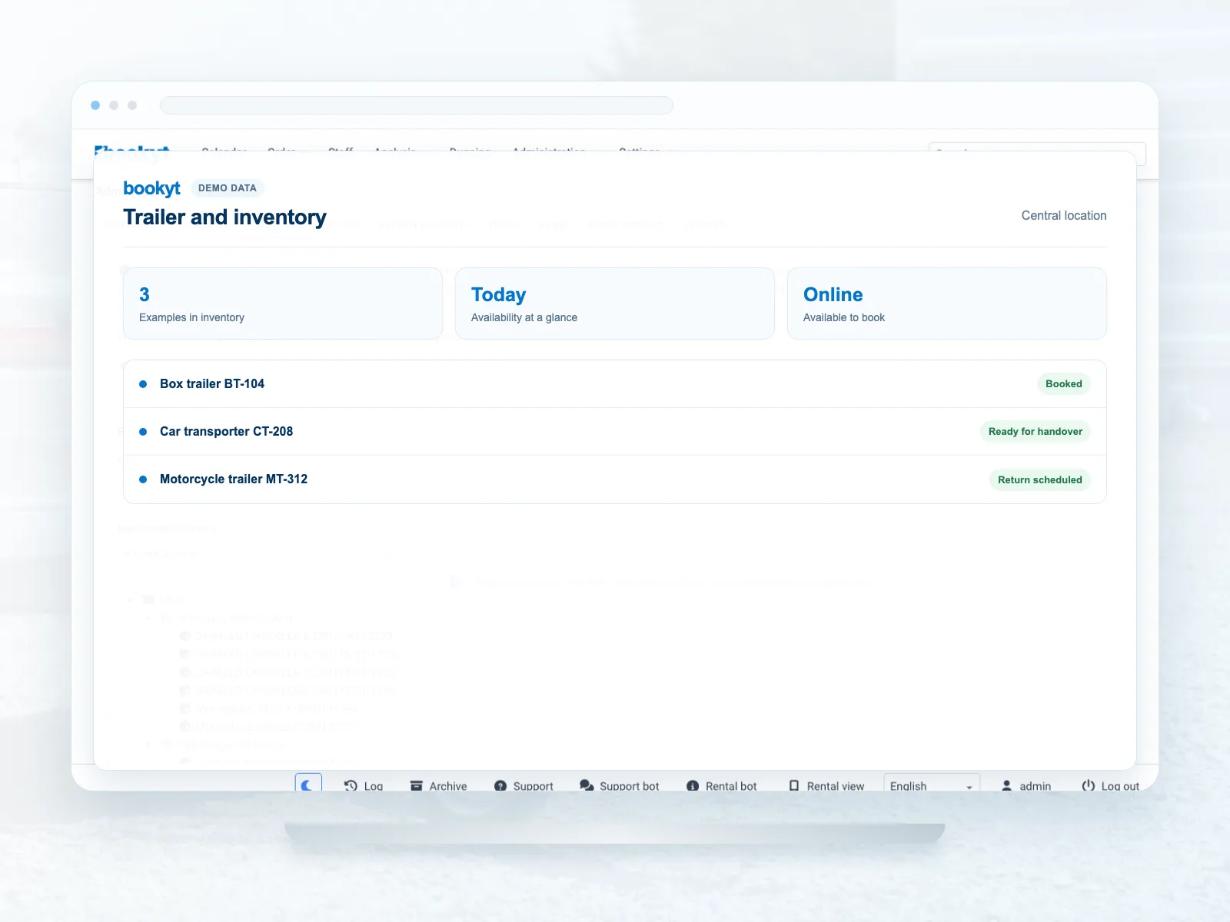
Task: Click the Archive box icon
Action: coord(417,785)
